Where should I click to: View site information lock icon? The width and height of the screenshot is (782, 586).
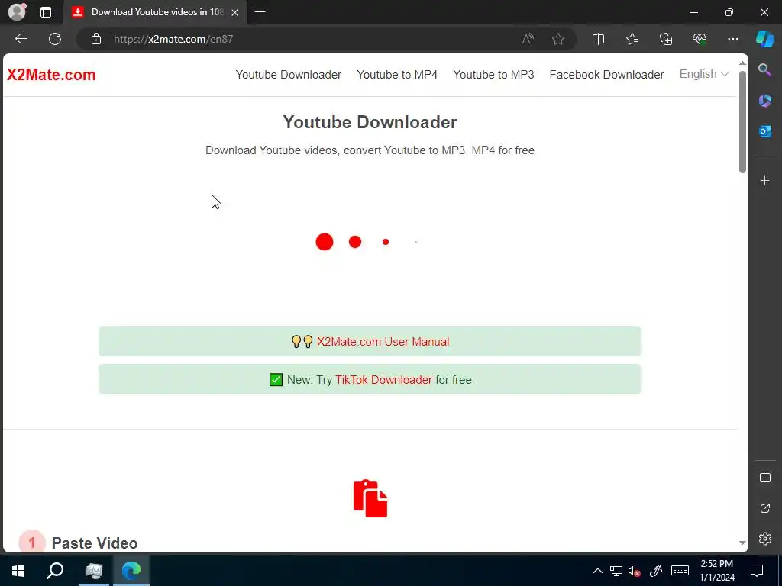[x=96, y=39]
